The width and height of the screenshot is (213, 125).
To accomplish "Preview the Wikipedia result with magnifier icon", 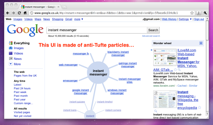I will pos(155,111).
